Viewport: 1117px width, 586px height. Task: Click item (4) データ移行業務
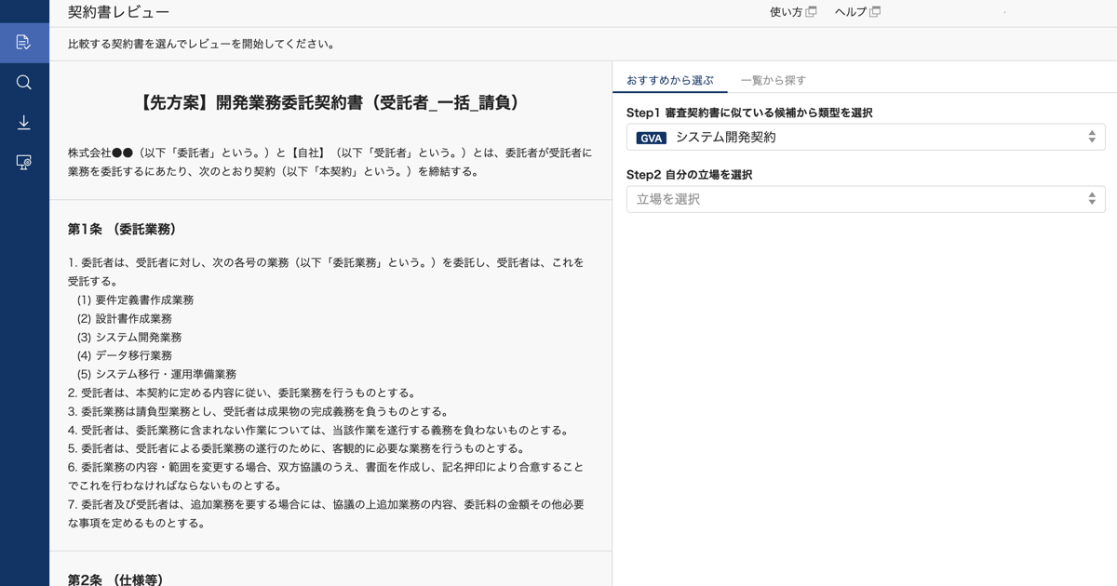[x=125, y=355]
